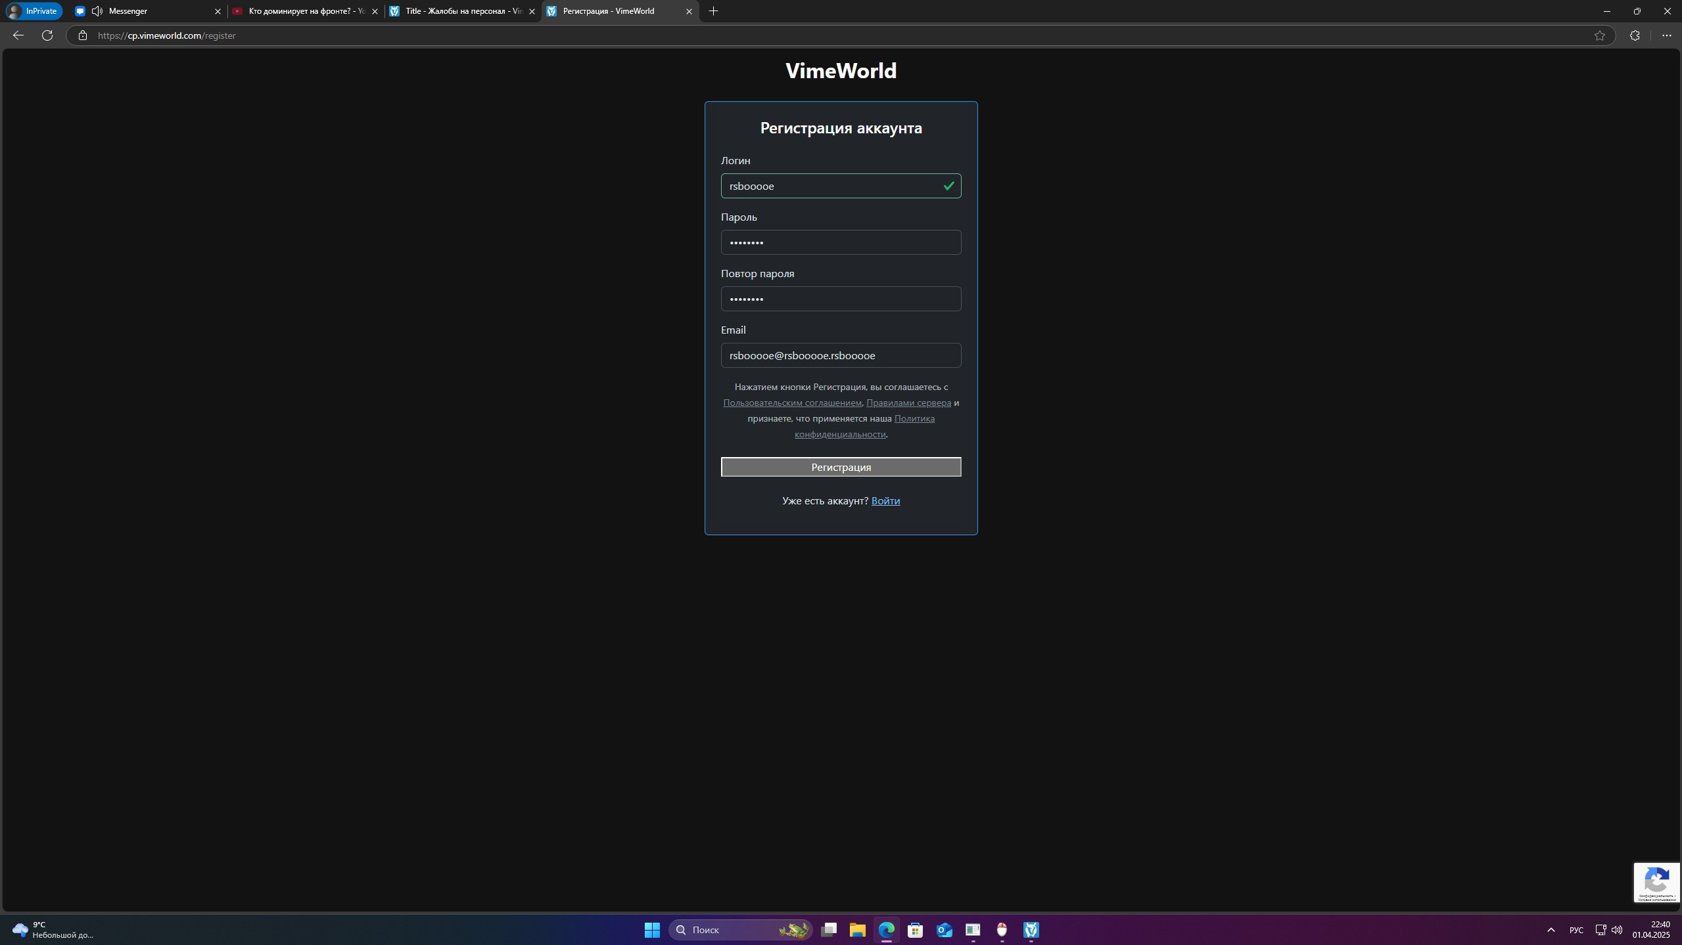
Task: Open Правилами сервера link
Action: tap(908, 403)
